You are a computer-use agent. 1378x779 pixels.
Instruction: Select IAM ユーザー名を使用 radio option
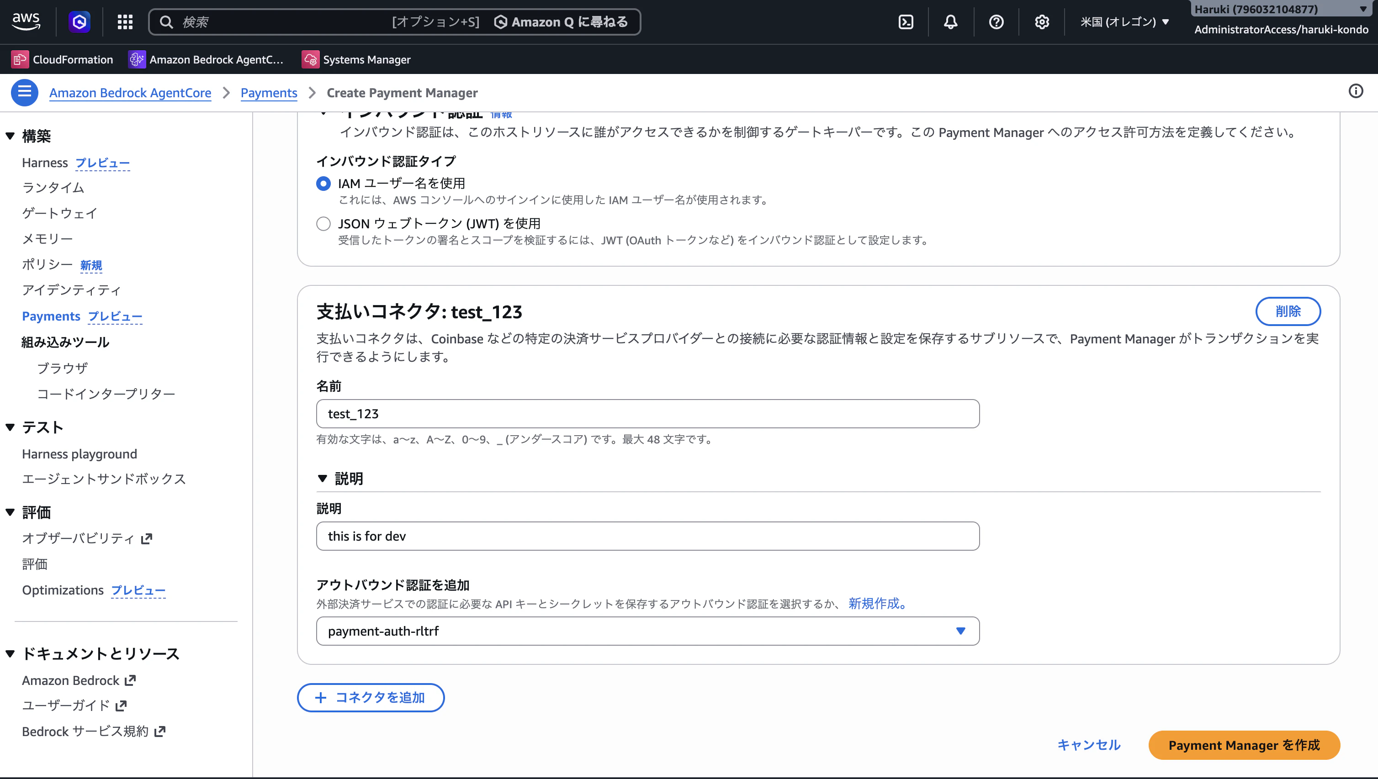pos(323,184)
